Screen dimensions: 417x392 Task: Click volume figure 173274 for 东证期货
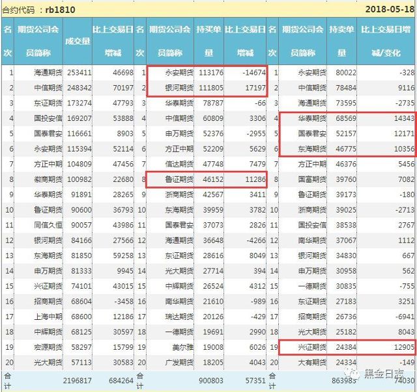pyautogui.click(x=79, y=103)
